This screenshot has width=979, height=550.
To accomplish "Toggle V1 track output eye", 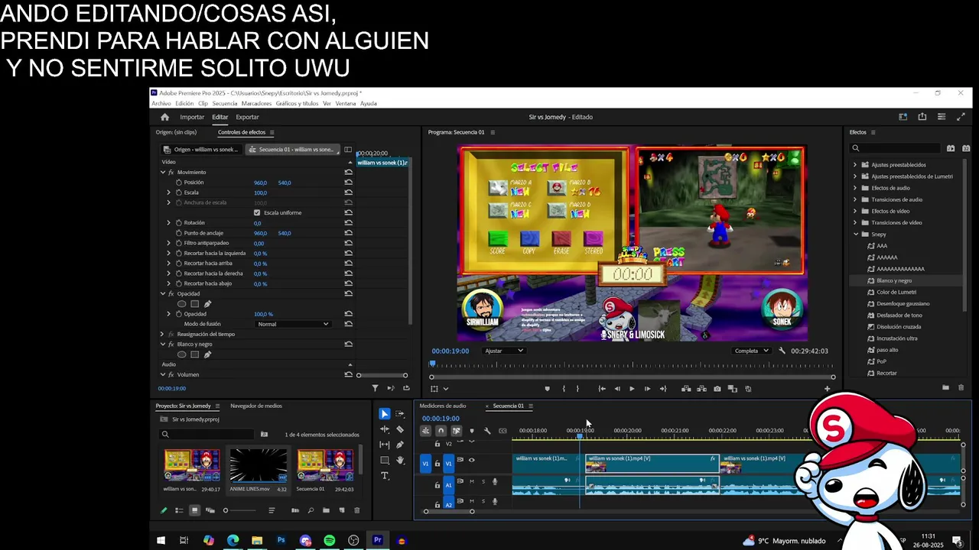I will click(471, 460).
